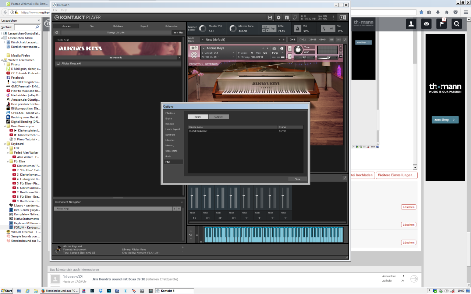Toggle M button in Instrument Navigator row
The image size is (471, 294).
tap(179, 208)
